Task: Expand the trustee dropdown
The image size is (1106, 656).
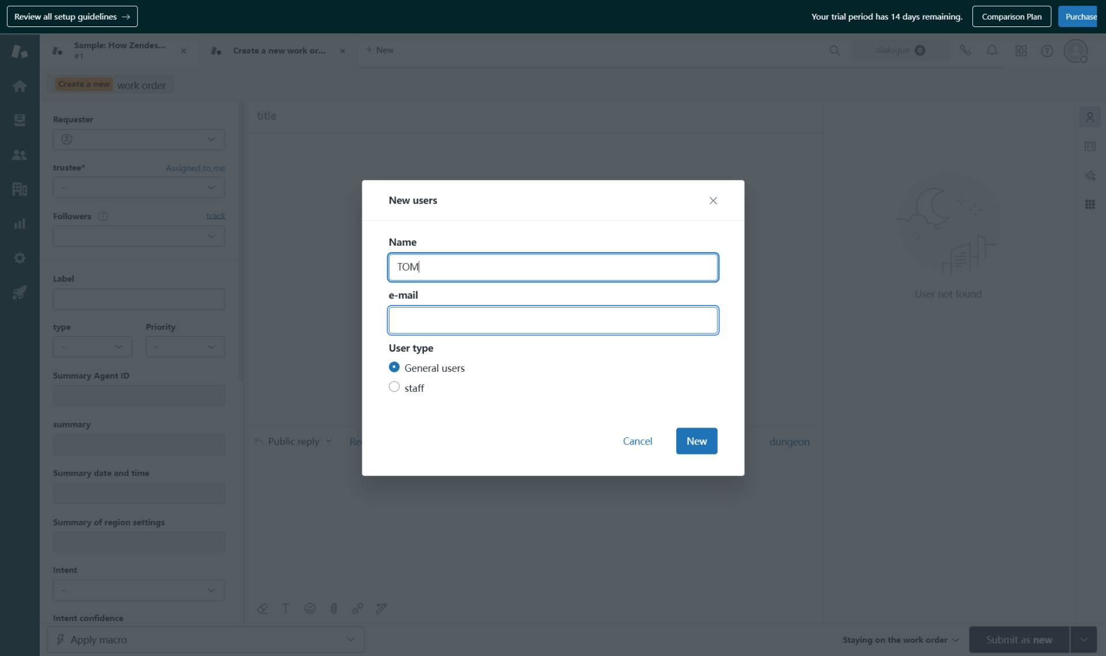Action: [x=139, y=188]
